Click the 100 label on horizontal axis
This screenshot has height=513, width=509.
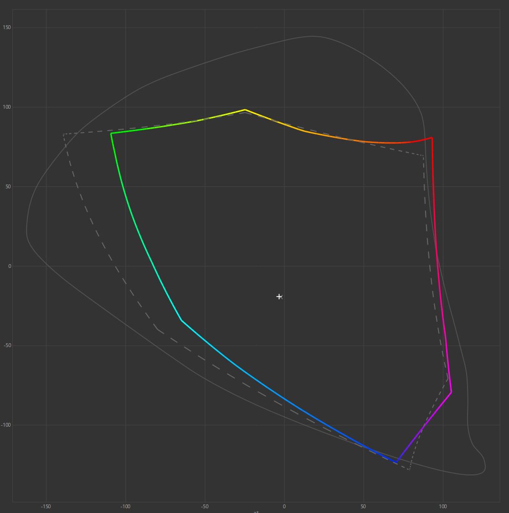click(443, 506)
